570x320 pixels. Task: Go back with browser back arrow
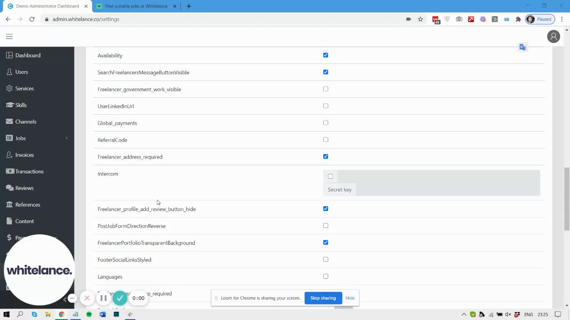tap(8, 19)
